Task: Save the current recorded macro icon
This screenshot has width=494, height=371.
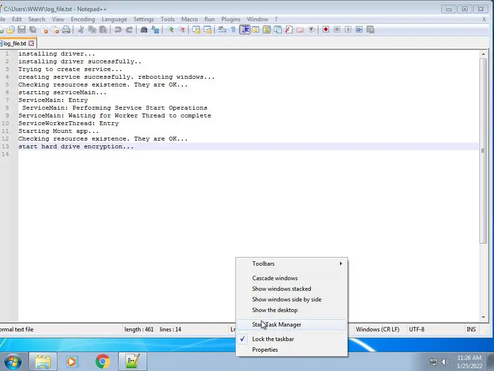Action: [370, 29]
